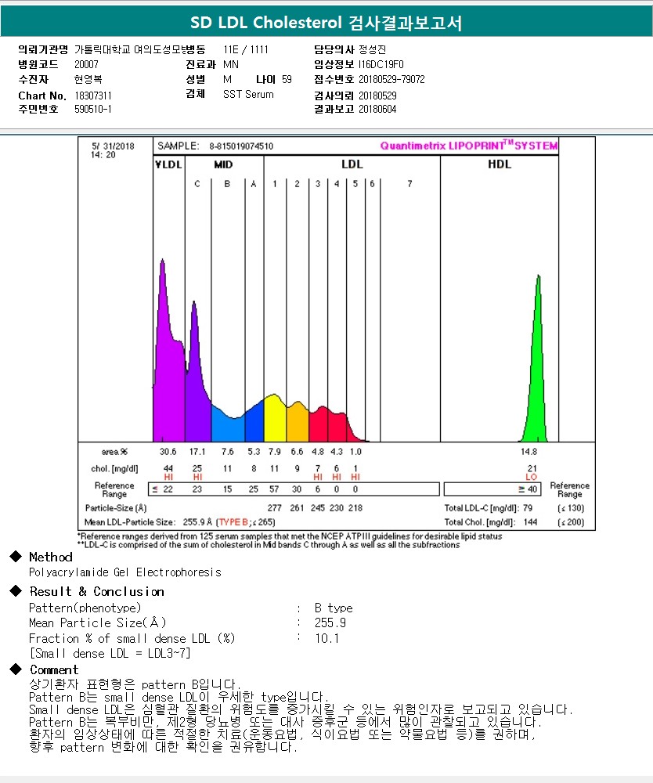The image size is (653, 783).
Task: Click the SD LDL Cholesterol report title
Action: (326, 23)
